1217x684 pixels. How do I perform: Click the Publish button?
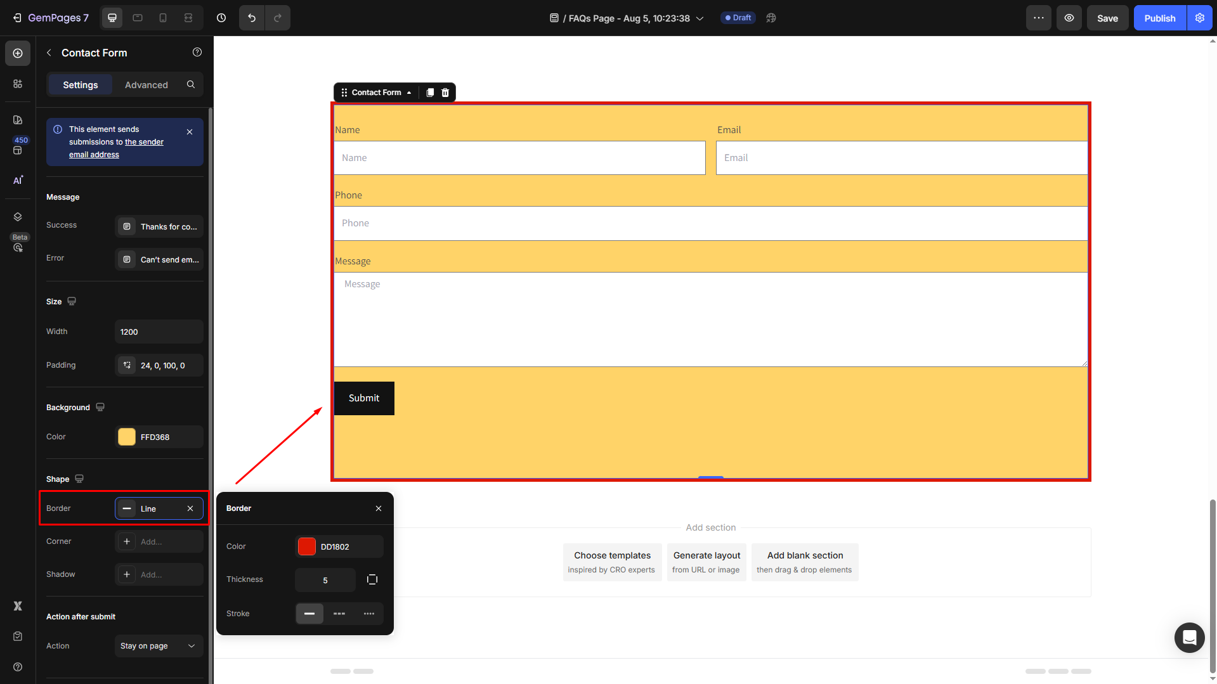point(1159,18)
